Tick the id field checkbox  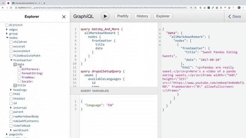11,103
